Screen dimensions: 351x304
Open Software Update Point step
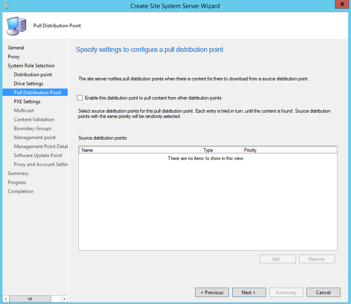(38, 155)
